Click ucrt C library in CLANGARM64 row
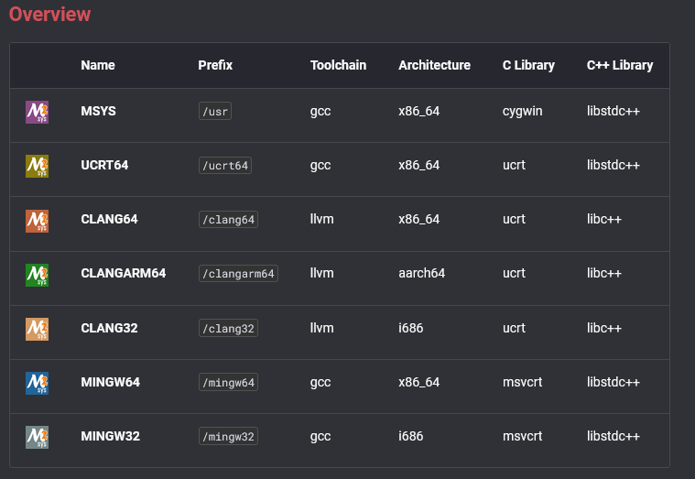This screenshot has height=479, width=695. (x=515, y=274)
